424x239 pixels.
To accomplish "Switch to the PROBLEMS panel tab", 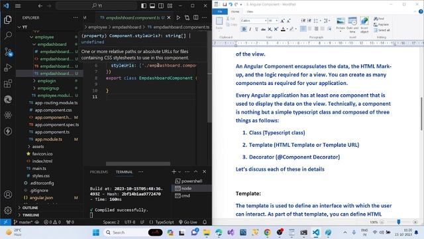I will [x=99, y=172].
